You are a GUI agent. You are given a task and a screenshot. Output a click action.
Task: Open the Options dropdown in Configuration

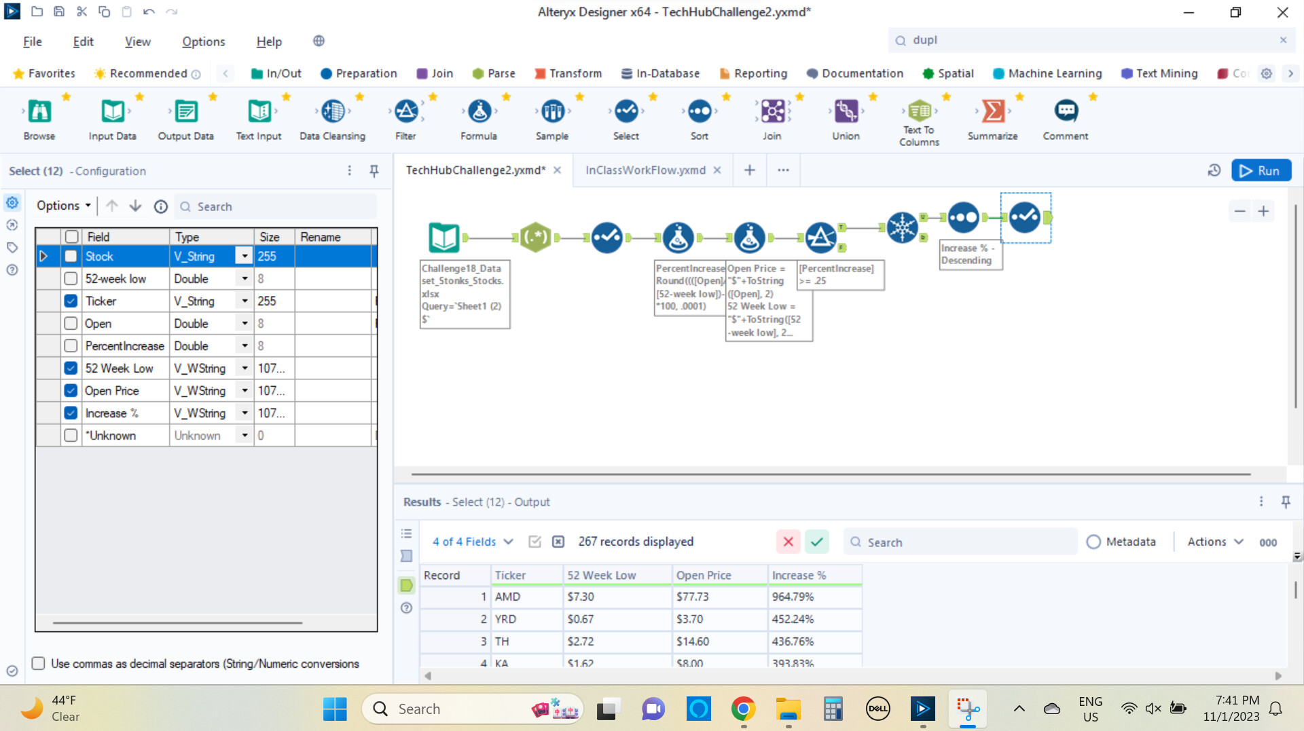coord(64,206)
